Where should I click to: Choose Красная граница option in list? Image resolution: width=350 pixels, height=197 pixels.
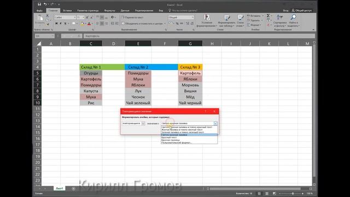click(189, 140)
